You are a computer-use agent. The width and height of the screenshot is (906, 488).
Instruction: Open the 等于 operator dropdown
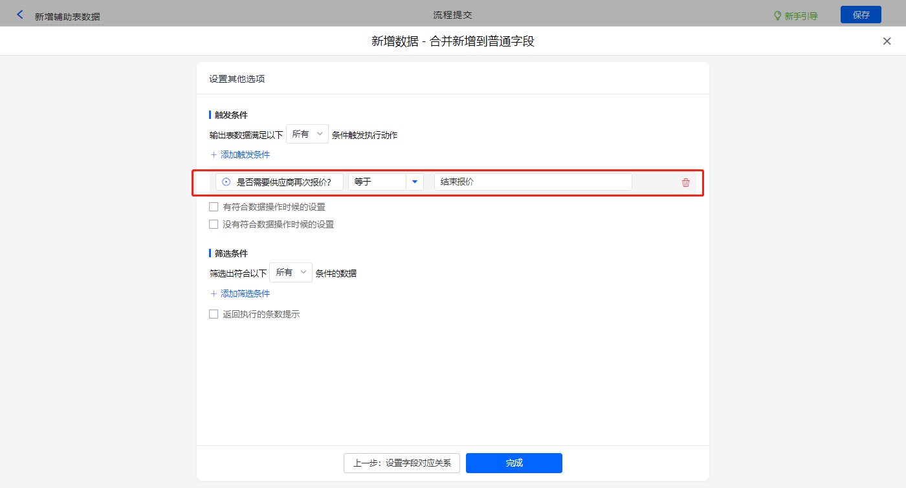tap(377, 182)
